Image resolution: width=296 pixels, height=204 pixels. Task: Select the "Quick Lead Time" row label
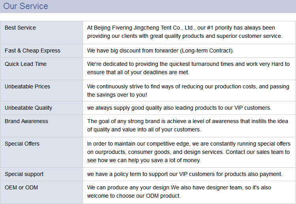(x=26, y=64)
